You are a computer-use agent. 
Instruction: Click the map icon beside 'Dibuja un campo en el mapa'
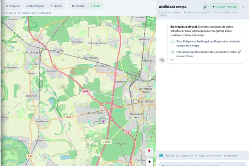tap(161, 156)
